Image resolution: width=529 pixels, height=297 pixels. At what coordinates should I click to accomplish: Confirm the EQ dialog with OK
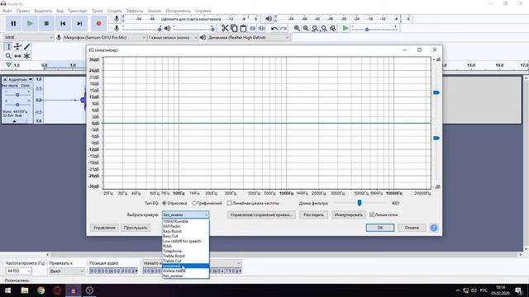[x=380, y=228]
